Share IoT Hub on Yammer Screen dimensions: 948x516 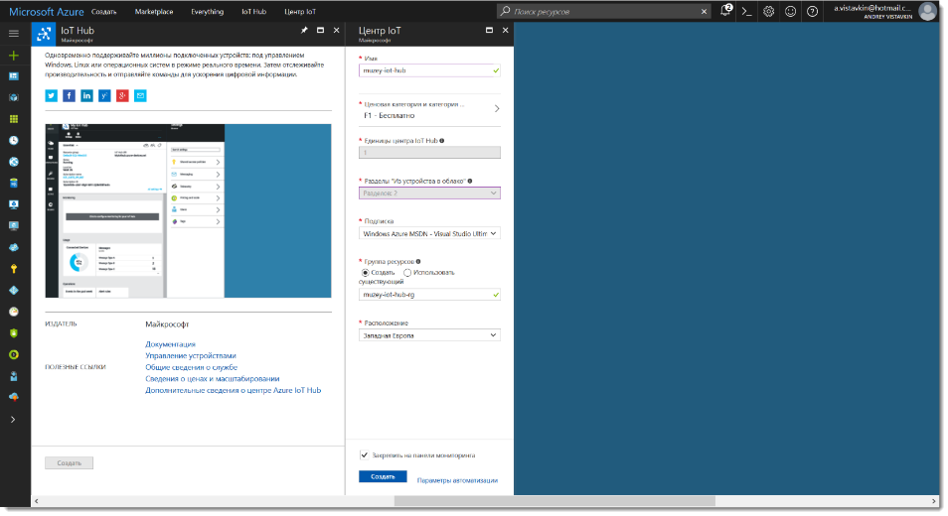tap(104, 96)
